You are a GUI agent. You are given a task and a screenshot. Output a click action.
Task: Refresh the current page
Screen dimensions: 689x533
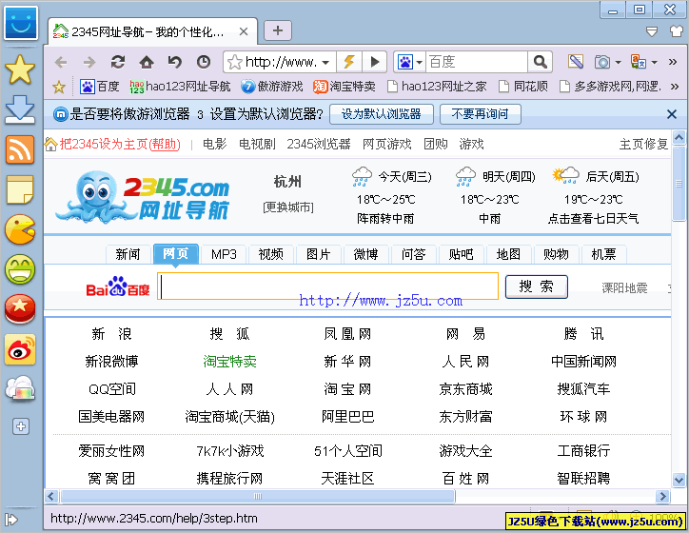(x=118, y=62)
